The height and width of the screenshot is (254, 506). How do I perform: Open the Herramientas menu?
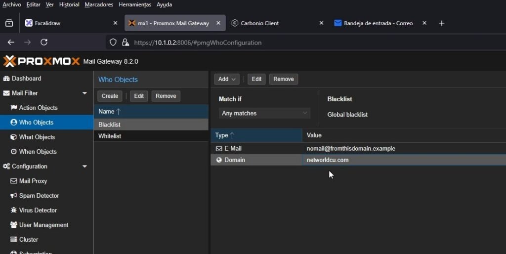tap(135, 4)
